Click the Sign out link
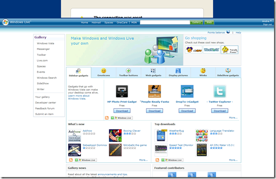The width and height of the screenshot is (276, 179). [x=267, y=24]
